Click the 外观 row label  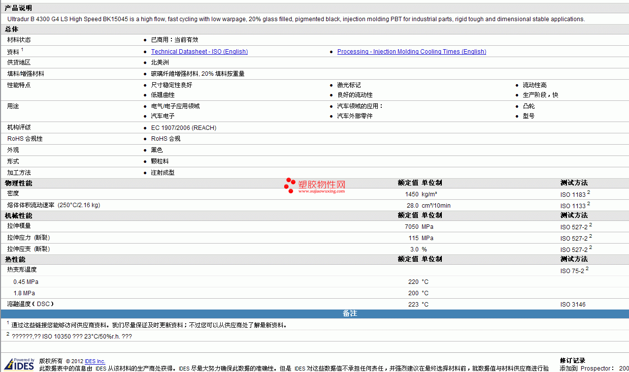click(x=13, y=150)
